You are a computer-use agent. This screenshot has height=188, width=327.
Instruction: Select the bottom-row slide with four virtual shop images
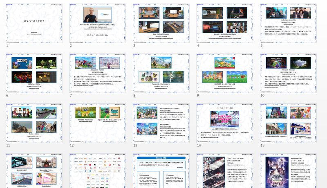[x=34, y=171]
